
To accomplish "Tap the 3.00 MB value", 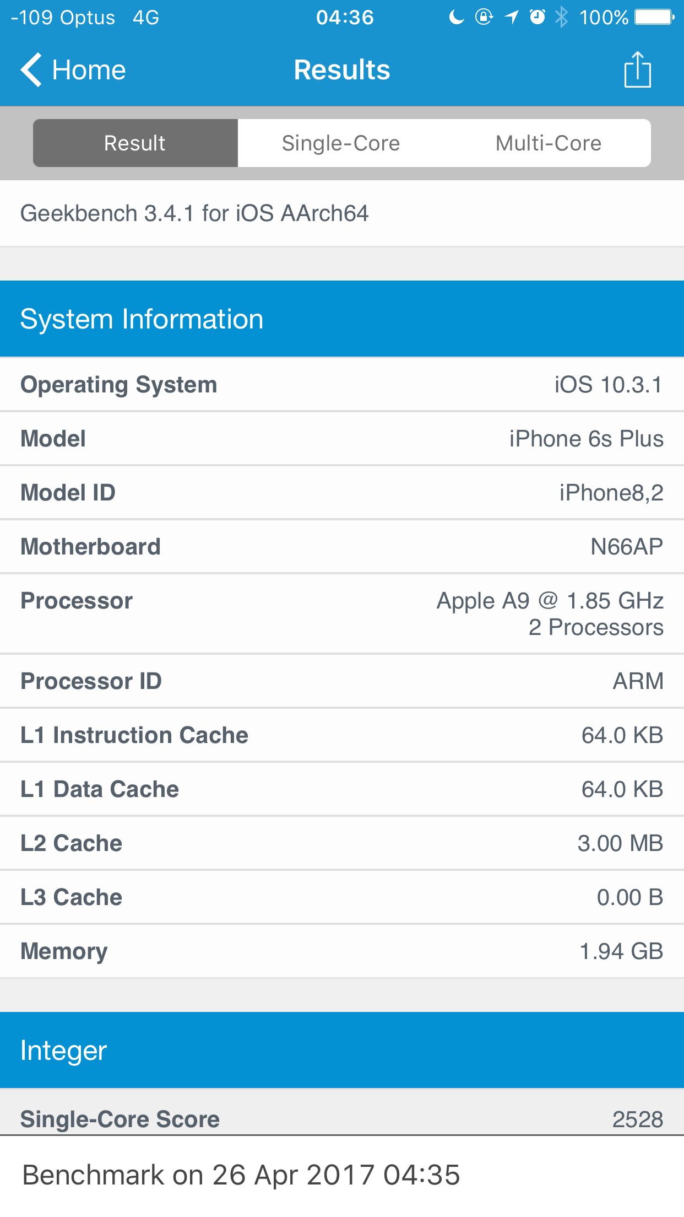I will coord(620,843).
